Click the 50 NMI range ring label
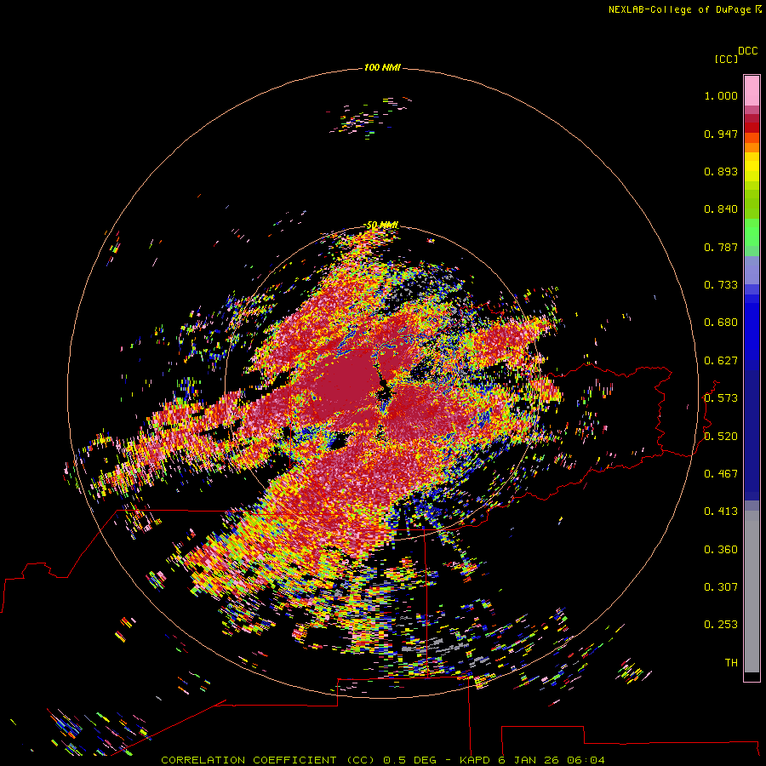766x766 pixels. 382,226
